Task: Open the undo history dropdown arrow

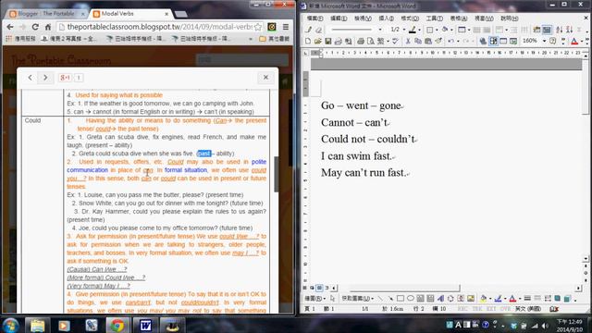Action: point(458,41)
